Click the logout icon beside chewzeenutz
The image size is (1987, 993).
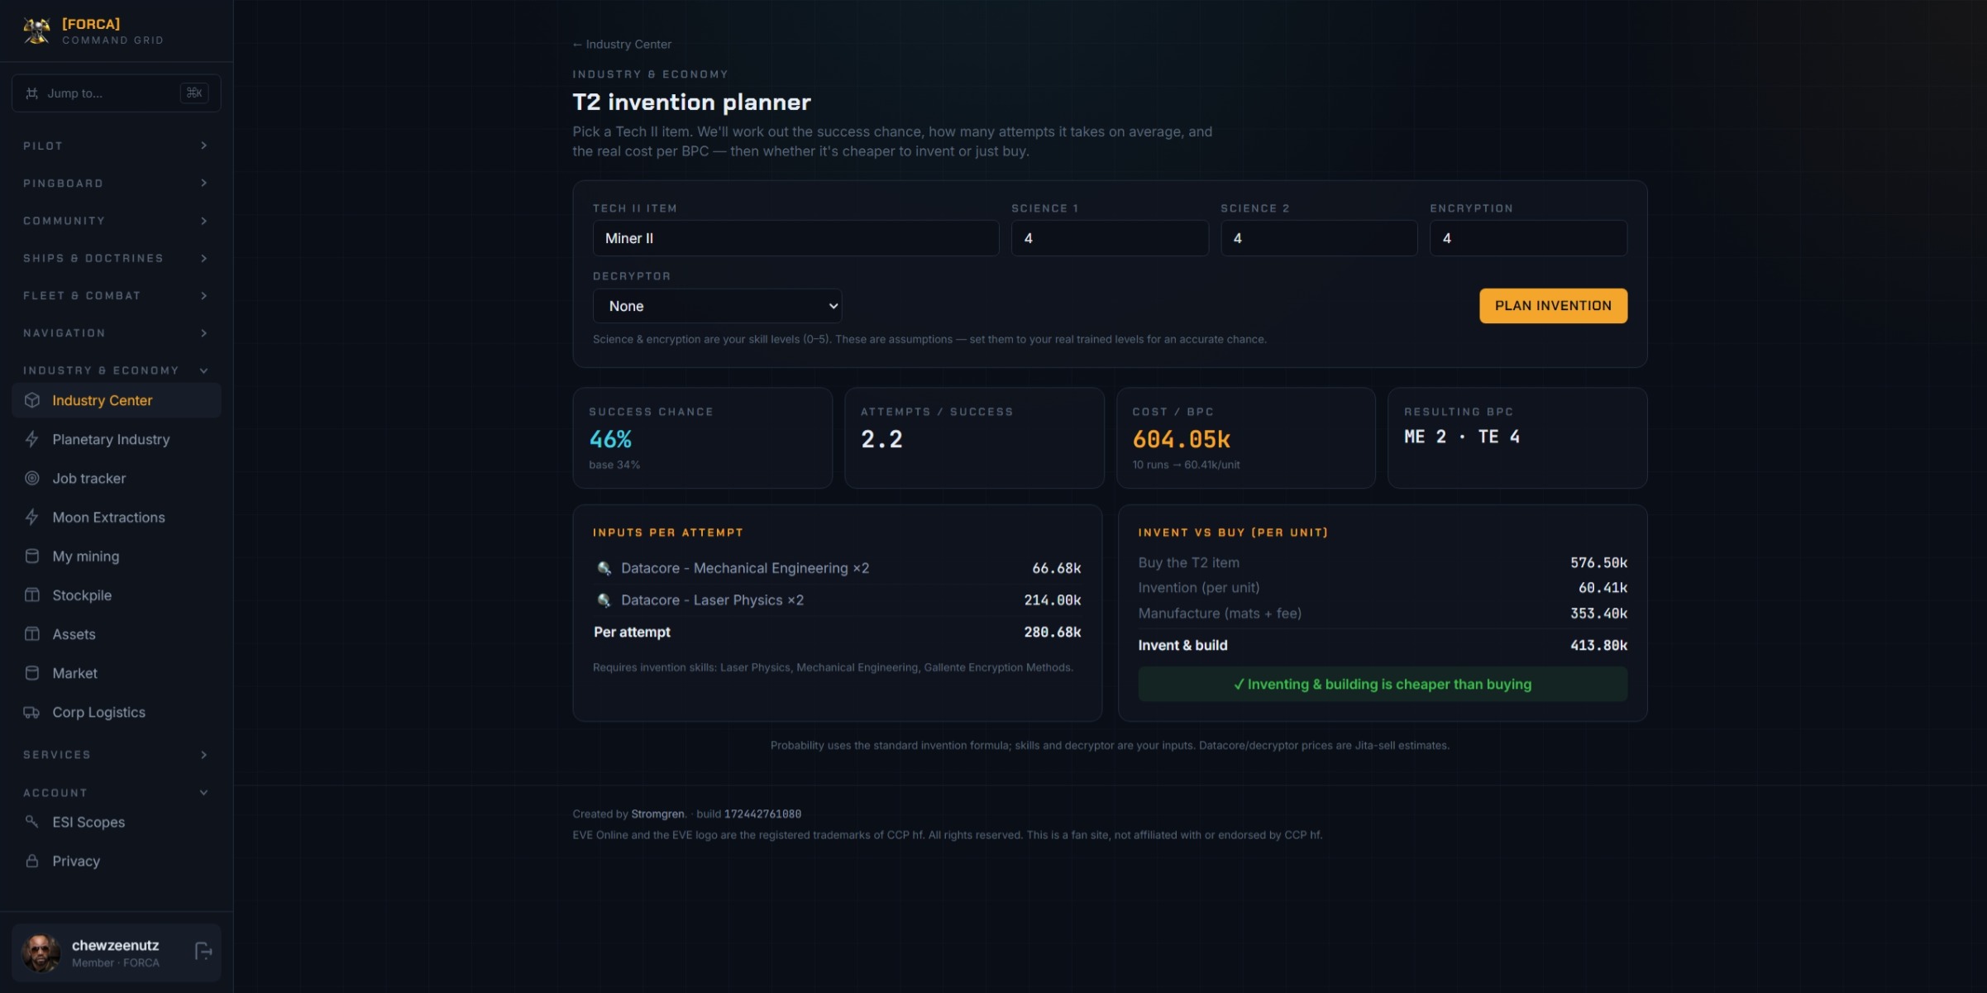[x=203, y=952]
